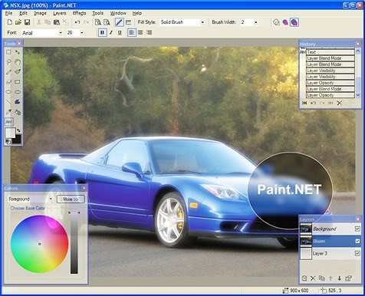Undo using the top toolbar arrow
This screenshot has width=365, height=296.
coord(77,22)
